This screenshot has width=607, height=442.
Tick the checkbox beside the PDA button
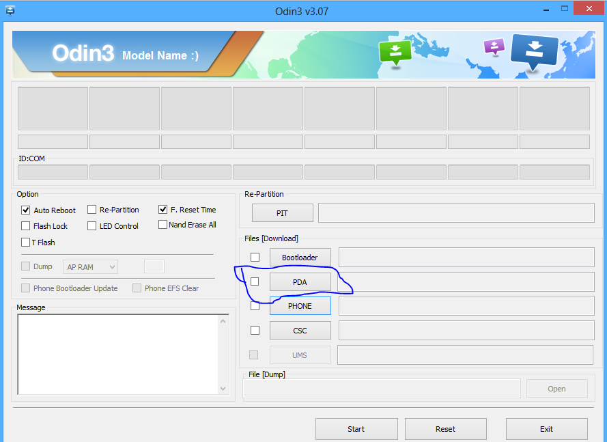coord(255,281)
